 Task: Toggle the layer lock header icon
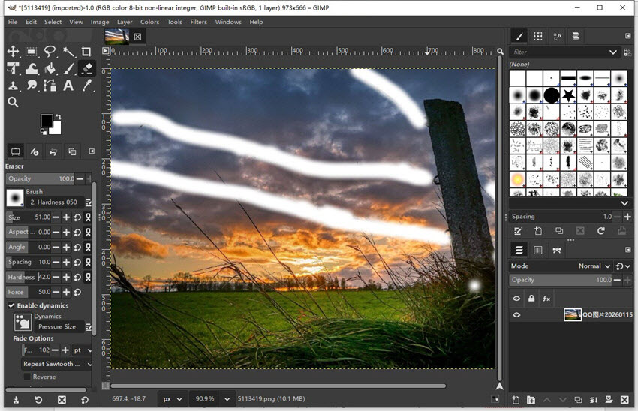tap(531, 298)
